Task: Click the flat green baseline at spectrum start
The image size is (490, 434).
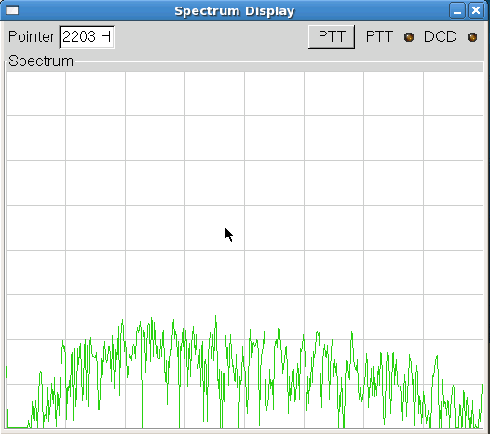Action: pos(18,427)
